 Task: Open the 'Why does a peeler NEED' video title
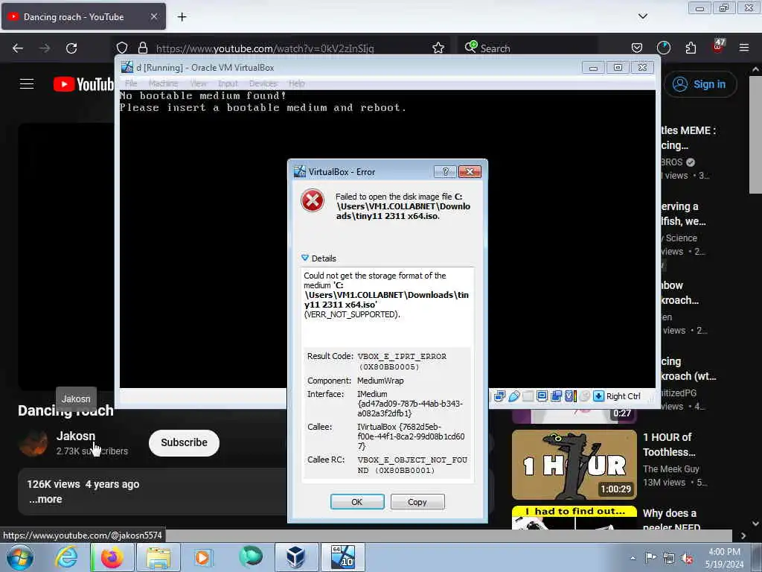[x=672, y=520]
